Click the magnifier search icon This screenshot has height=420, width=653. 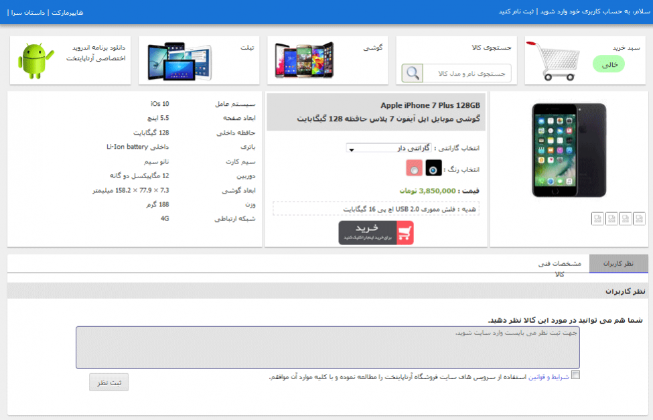click(x=413, y=73)
